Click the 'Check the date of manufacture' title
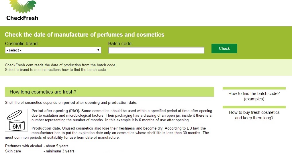The width and height of the screenshot is (292, 153). (x=85, y=35)
